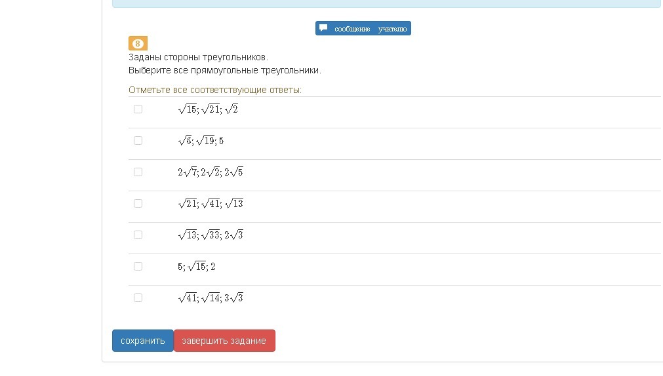The image size is (663, 376).
Task: Click the 'Отметьте все соответствующие ответы' instruction text
Action: click(215, 90)
